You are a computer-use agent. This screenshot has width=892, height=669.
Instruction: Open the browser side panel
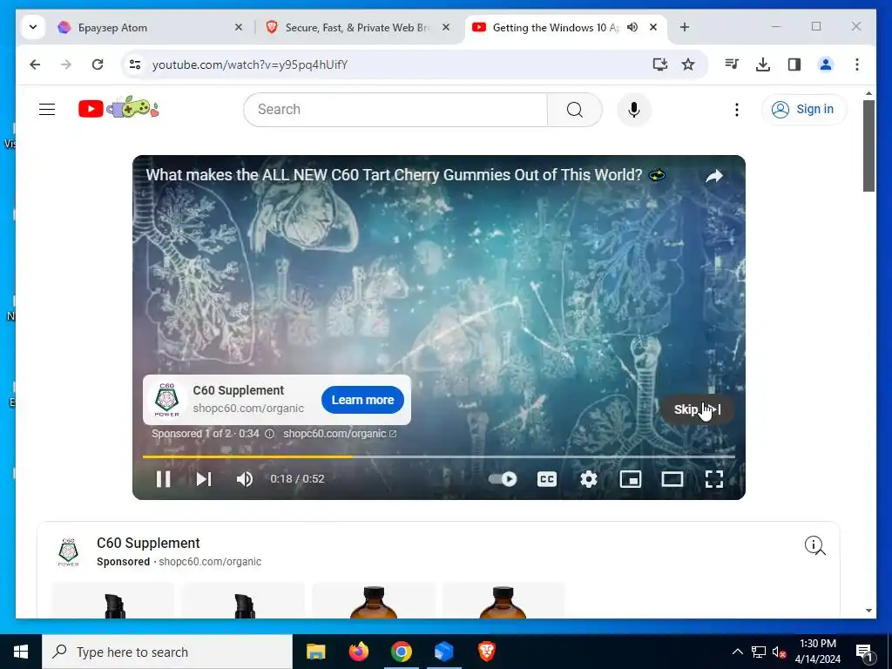click(794, 64)
